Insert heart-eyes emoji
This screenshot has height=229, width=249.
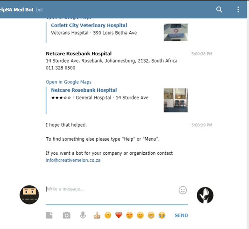click(x=129, y=215)
